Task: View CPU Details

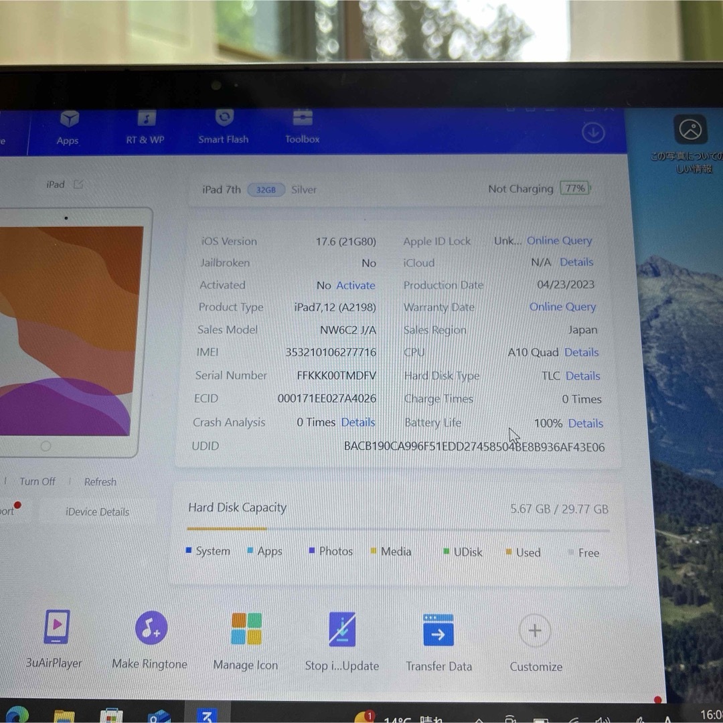Action: [x=582, y=352]
